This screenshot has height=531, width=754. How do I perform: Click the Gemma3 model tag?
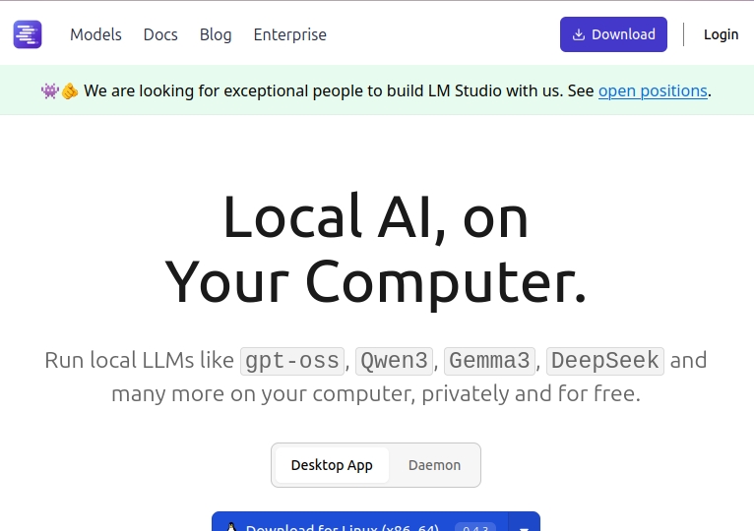point(489,361)
